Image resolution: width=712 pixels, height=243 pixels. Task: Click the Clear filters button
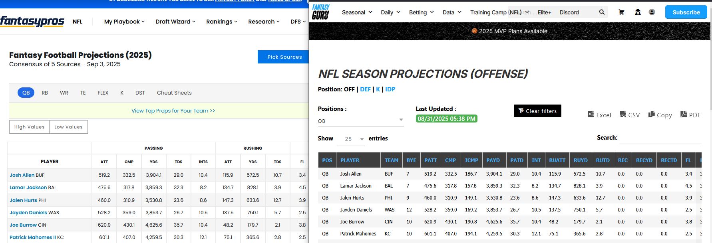tap(537, 111)
